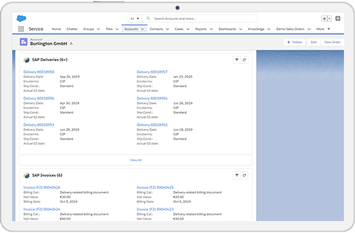Refresh the SAP Deliveries list

[244, 60]
